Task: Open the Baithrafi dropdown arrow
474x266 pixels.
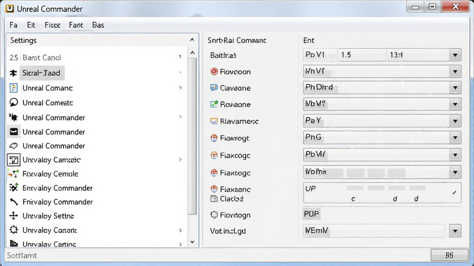Action: pyautogui.click(x=455, y=55)
